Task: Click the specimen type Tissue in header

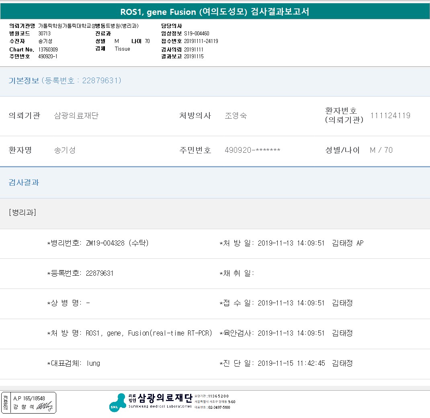Action: tap(122, 49)
